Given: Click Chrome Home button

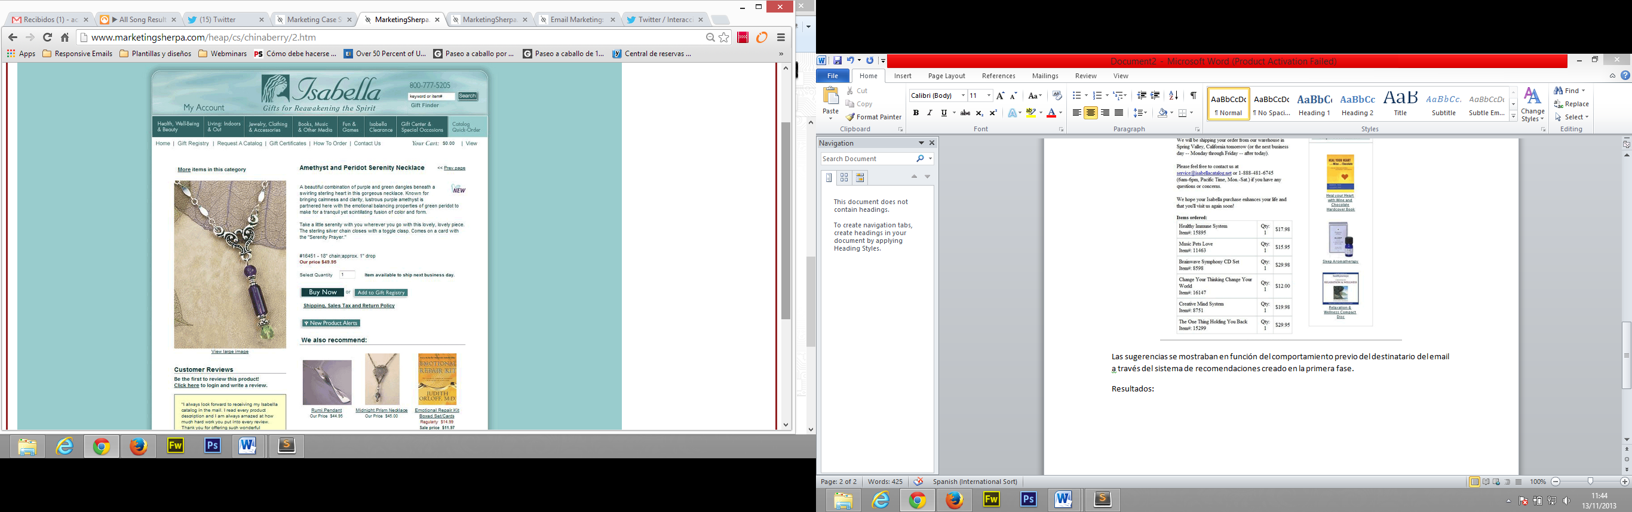Looking at the screenshot, I should pos(65,38).
